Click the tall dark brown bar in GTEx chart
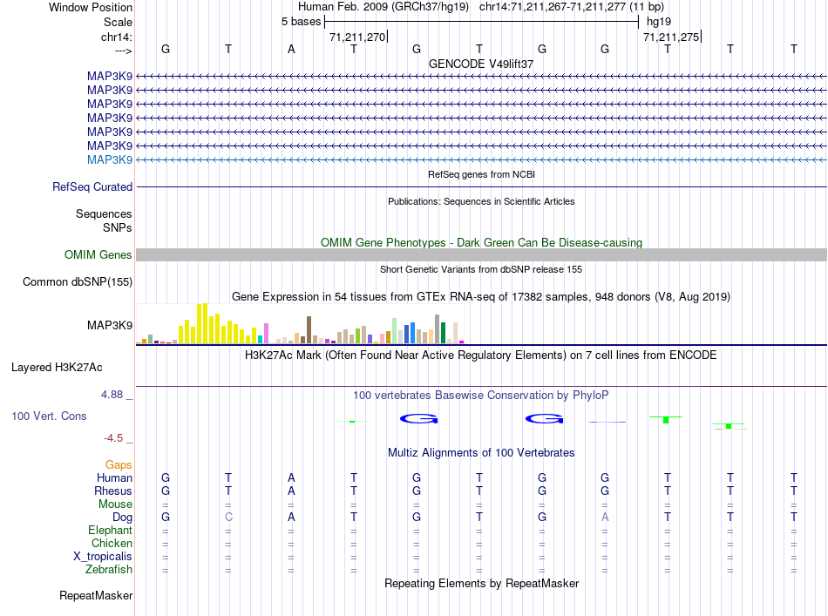828x616 pixels. click(309, 330)
